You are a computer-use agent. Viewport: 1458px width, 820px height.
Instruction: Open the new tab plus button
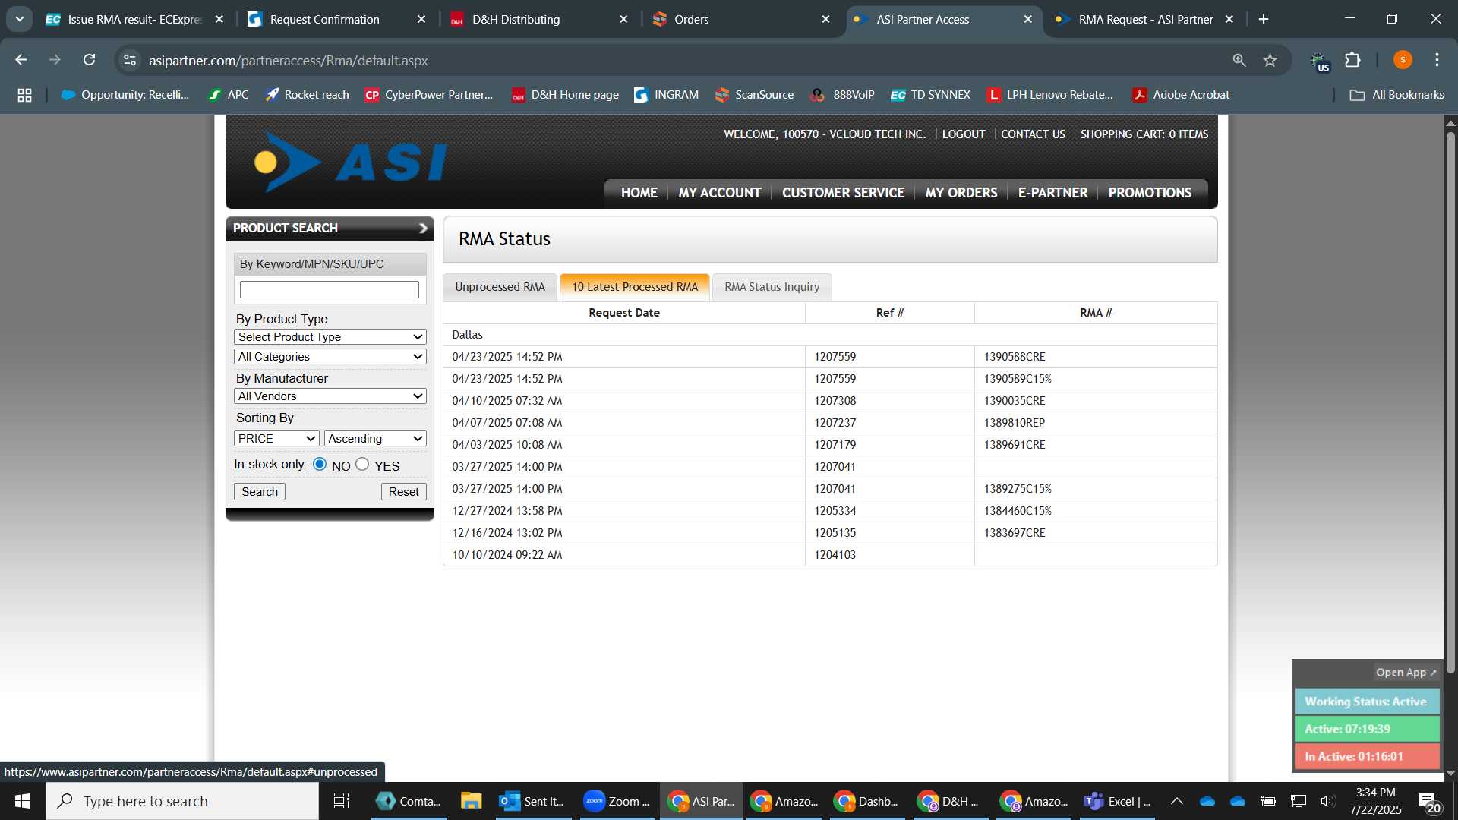(x=1264, y=19)
